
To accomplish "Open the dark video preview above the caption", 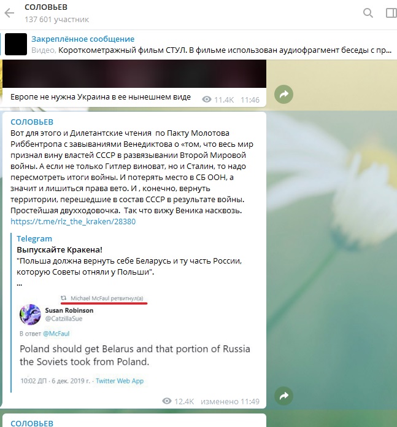I will click(134, 74).
